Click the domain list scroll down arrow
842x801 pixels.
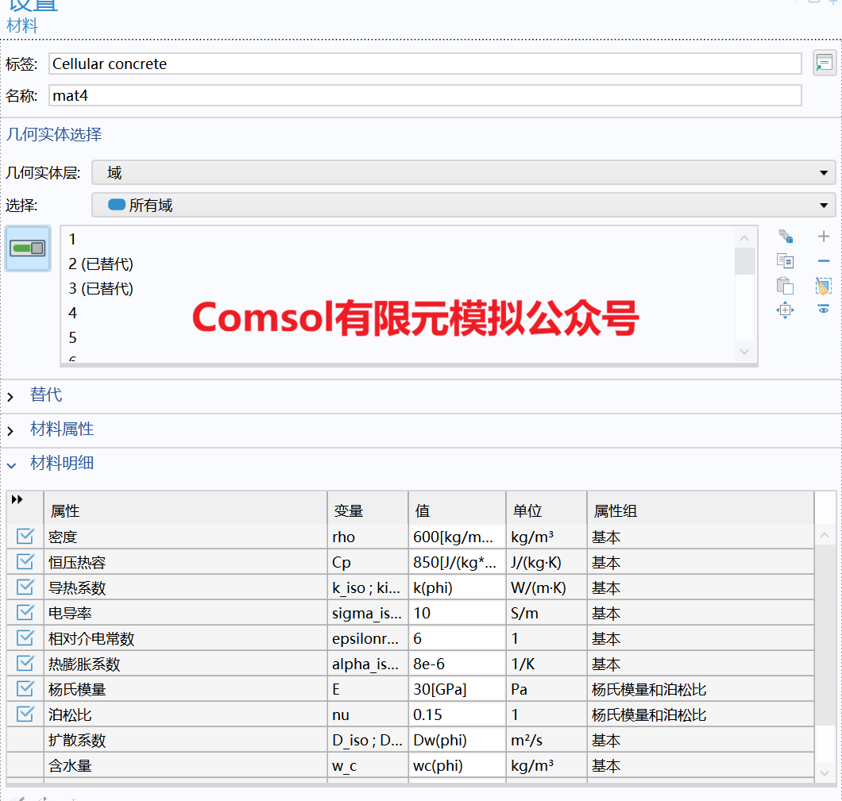[744, 352]
